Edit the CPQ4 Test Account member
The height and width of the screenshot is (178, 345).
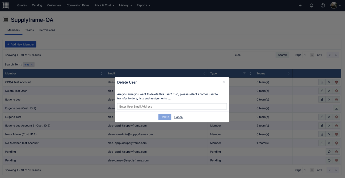pos(322,82)
